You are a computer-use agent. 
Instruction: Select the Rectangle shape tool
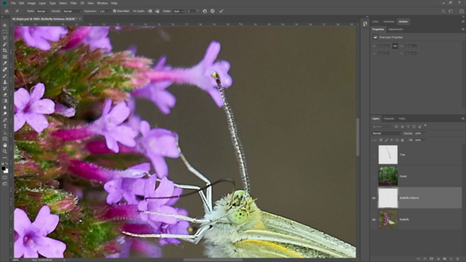tap(5, 139)
